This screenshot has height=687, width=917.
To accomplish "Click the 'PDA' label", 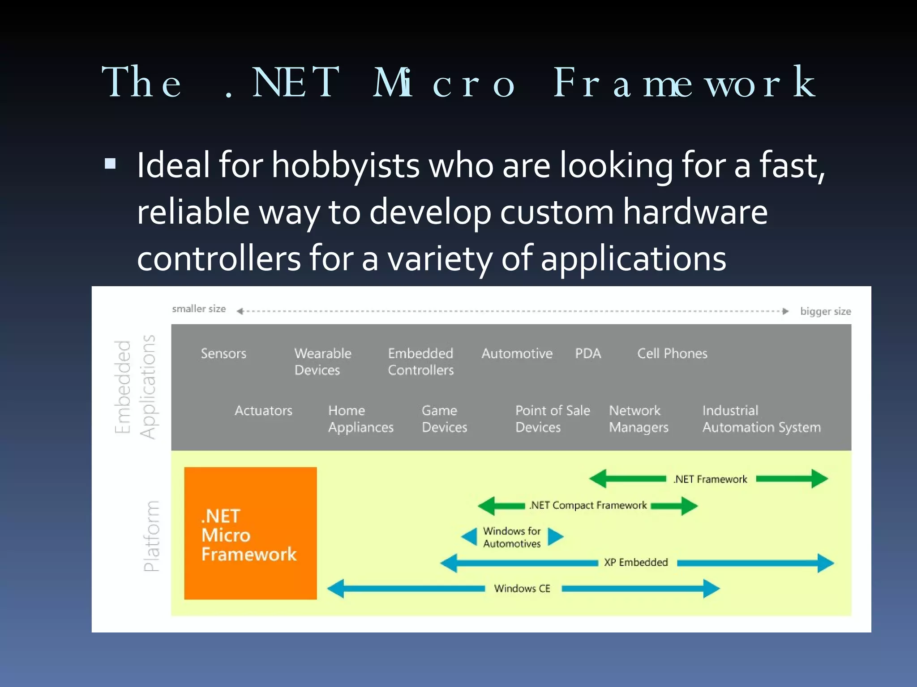I will click(588, 353).
